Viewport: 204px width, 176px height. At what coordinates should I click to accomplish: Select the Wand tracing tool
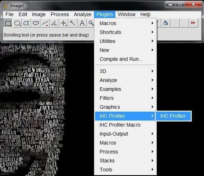coord(73,23)
